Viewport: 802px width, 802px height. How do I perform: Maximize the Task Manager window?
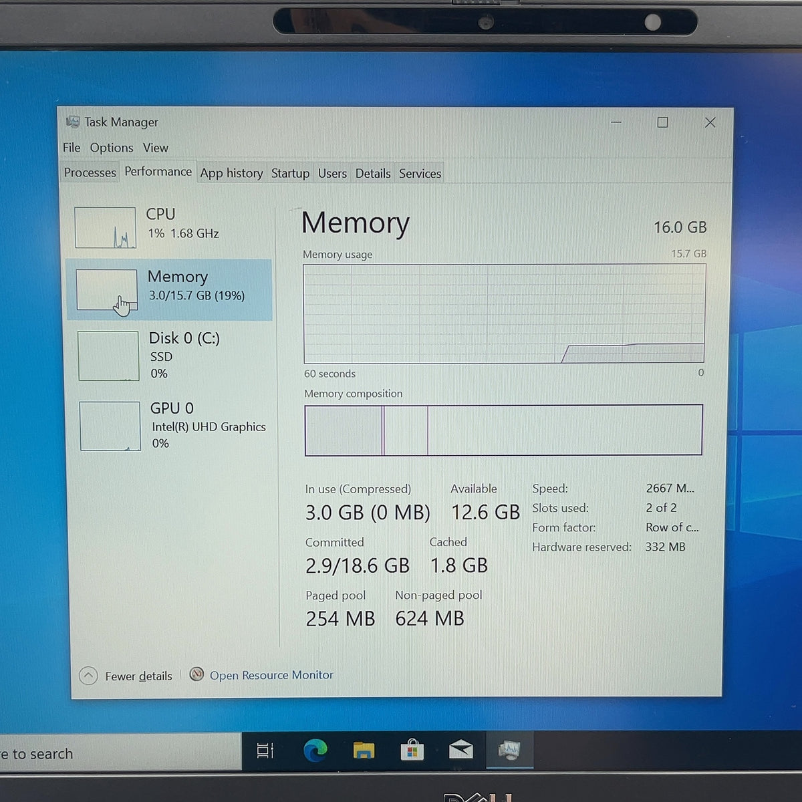[x=662, y=122]
